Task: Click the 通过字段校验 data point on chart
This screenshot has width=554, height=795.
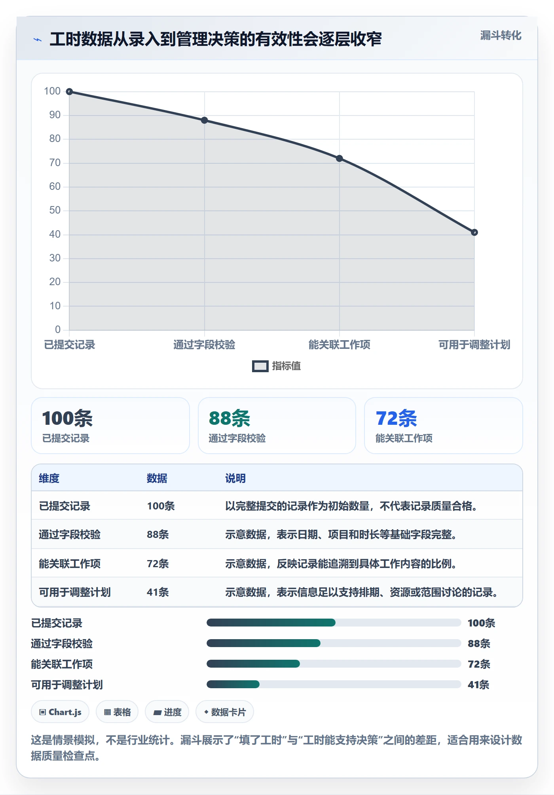Action: [x=204, y=120]
